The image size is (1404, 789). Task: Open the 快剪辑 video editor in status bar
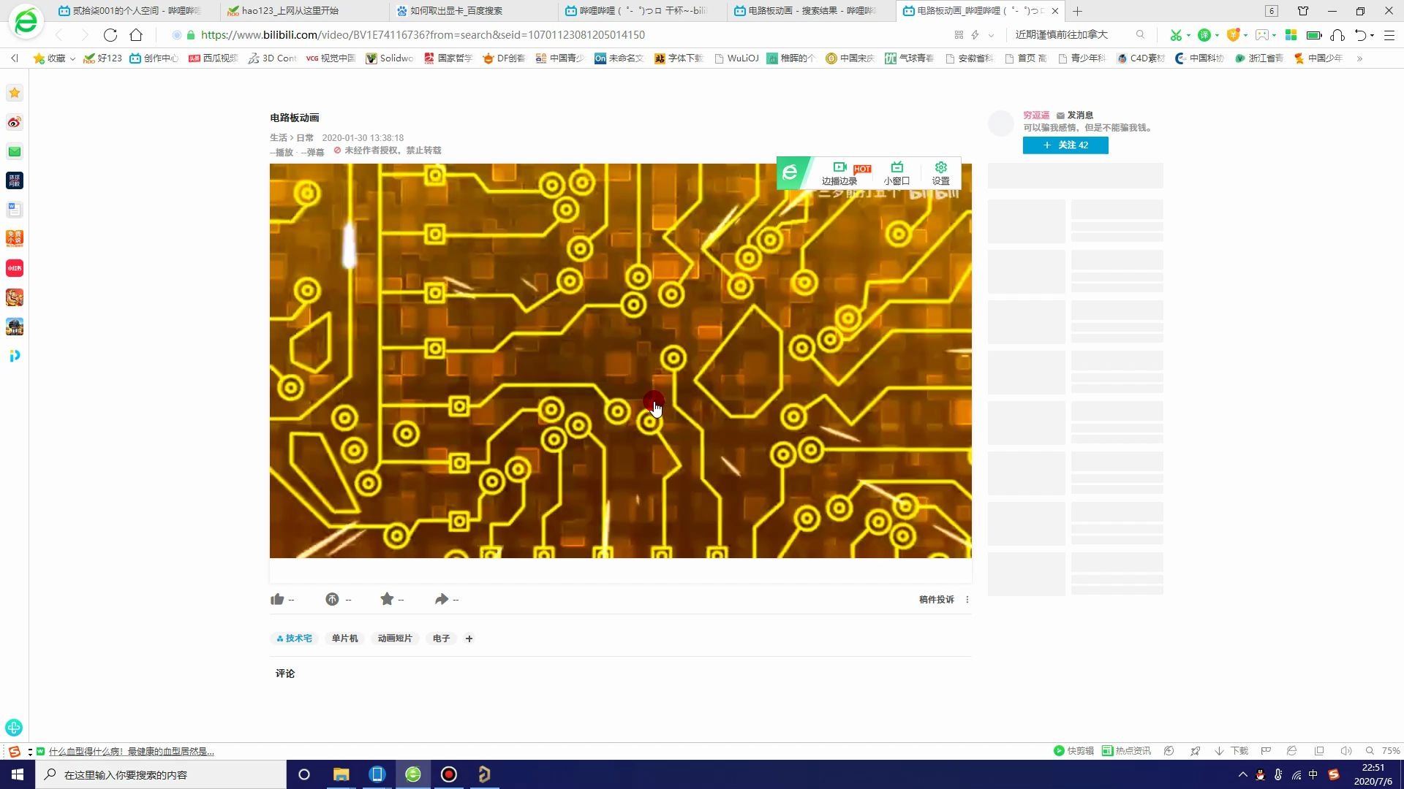[x=1073, y=750]
